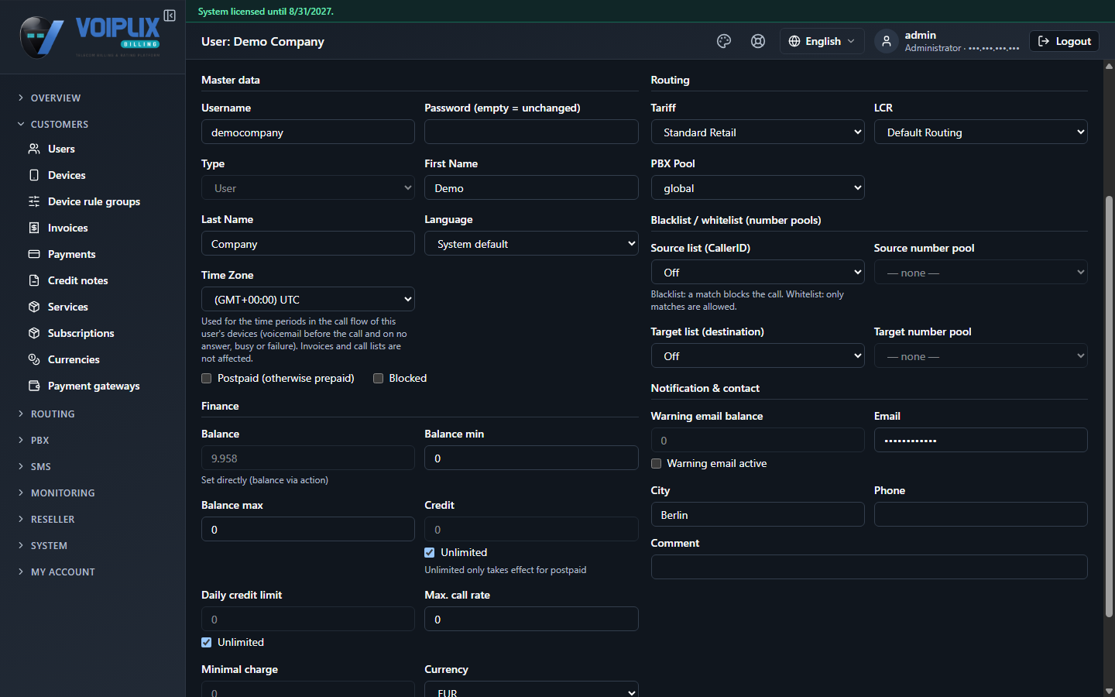Click the admin user avatar icon
1115x697 pixels.
[887, 41]
